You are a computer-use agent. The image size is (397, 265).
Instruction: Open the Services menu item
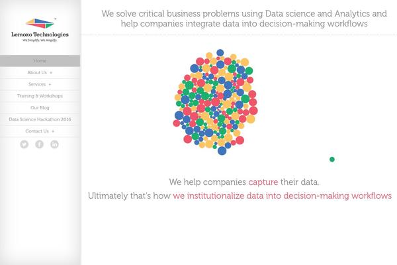(36, 85)
